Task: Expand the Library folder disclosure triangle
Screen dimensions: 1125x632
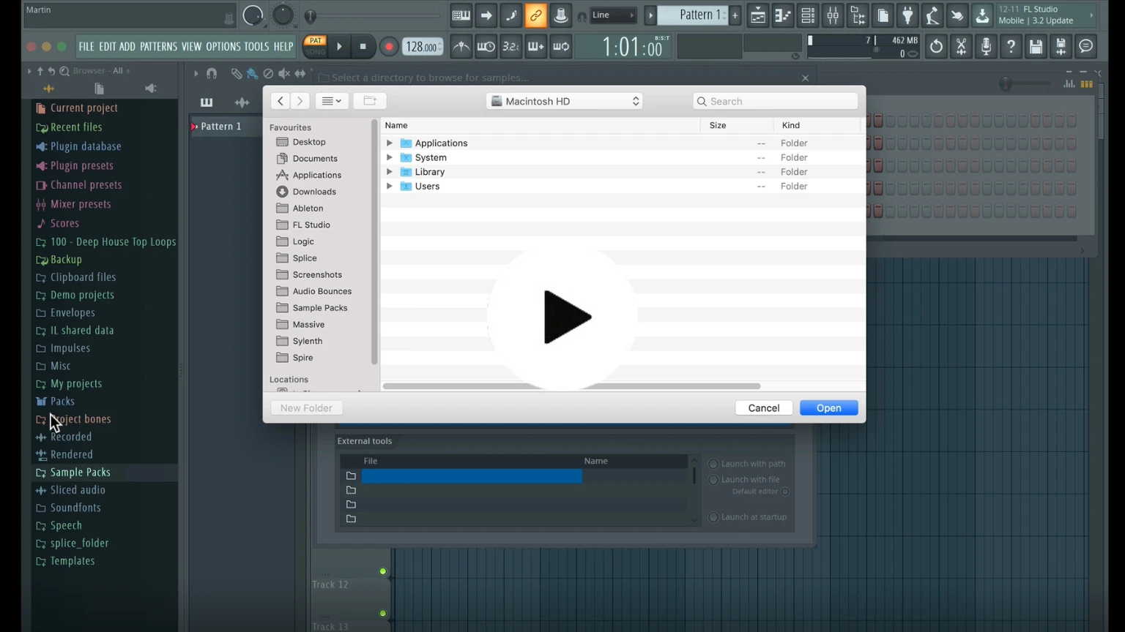Action: point(390,172)
